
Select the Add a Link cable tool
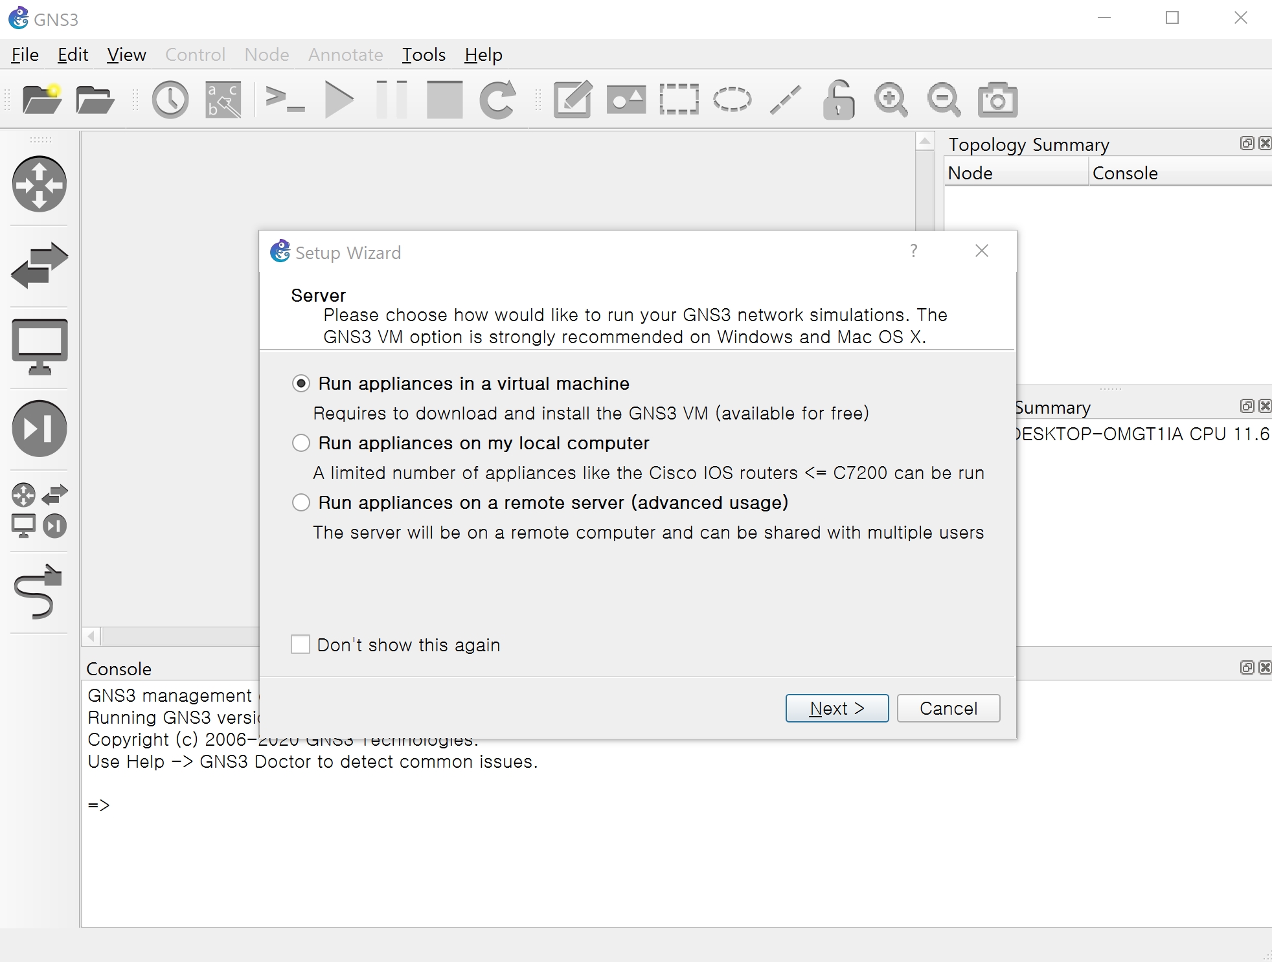38,592
